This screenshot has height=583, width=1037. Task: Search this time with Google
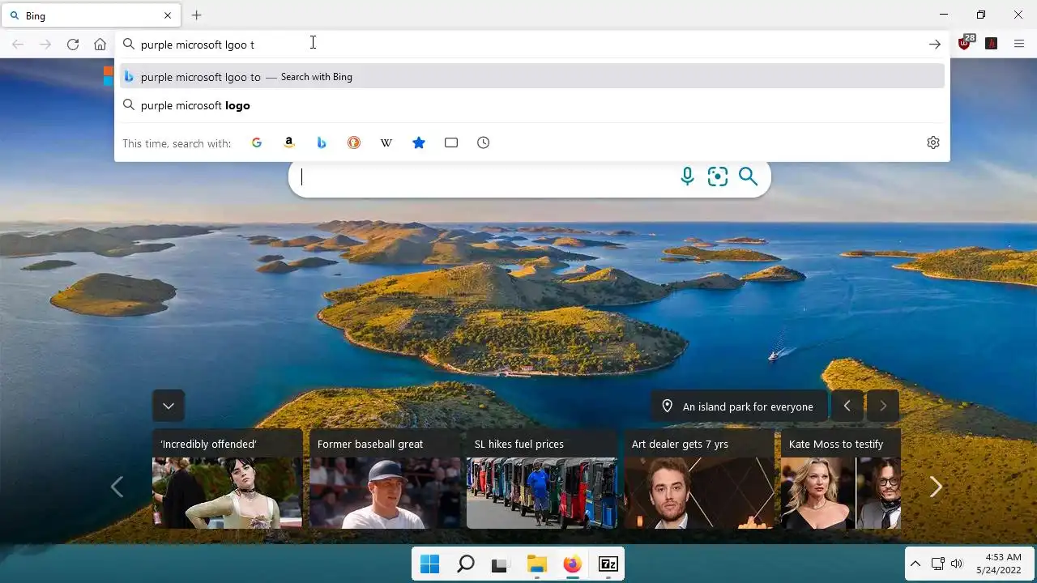257,143
